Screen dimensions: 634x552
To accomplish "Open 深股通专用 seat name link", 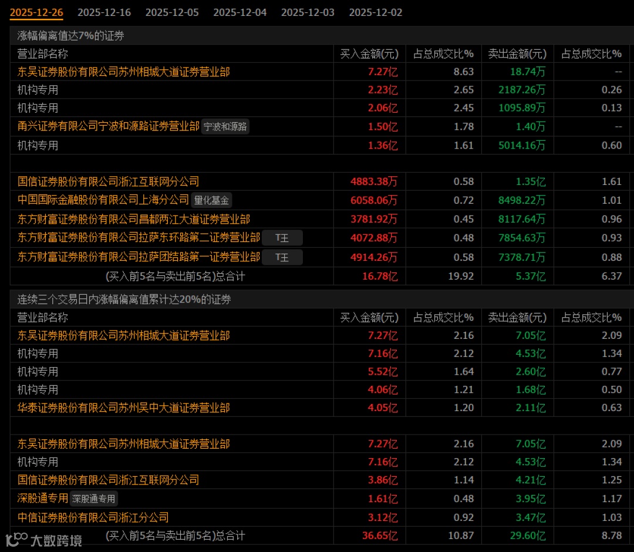I will pyautogui.click(x=43, y=498).
